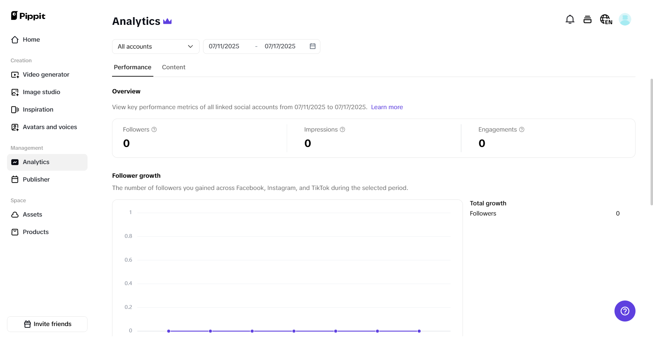Open the Assets space
This screenshot has height=339, width=653.
[32, 214]
